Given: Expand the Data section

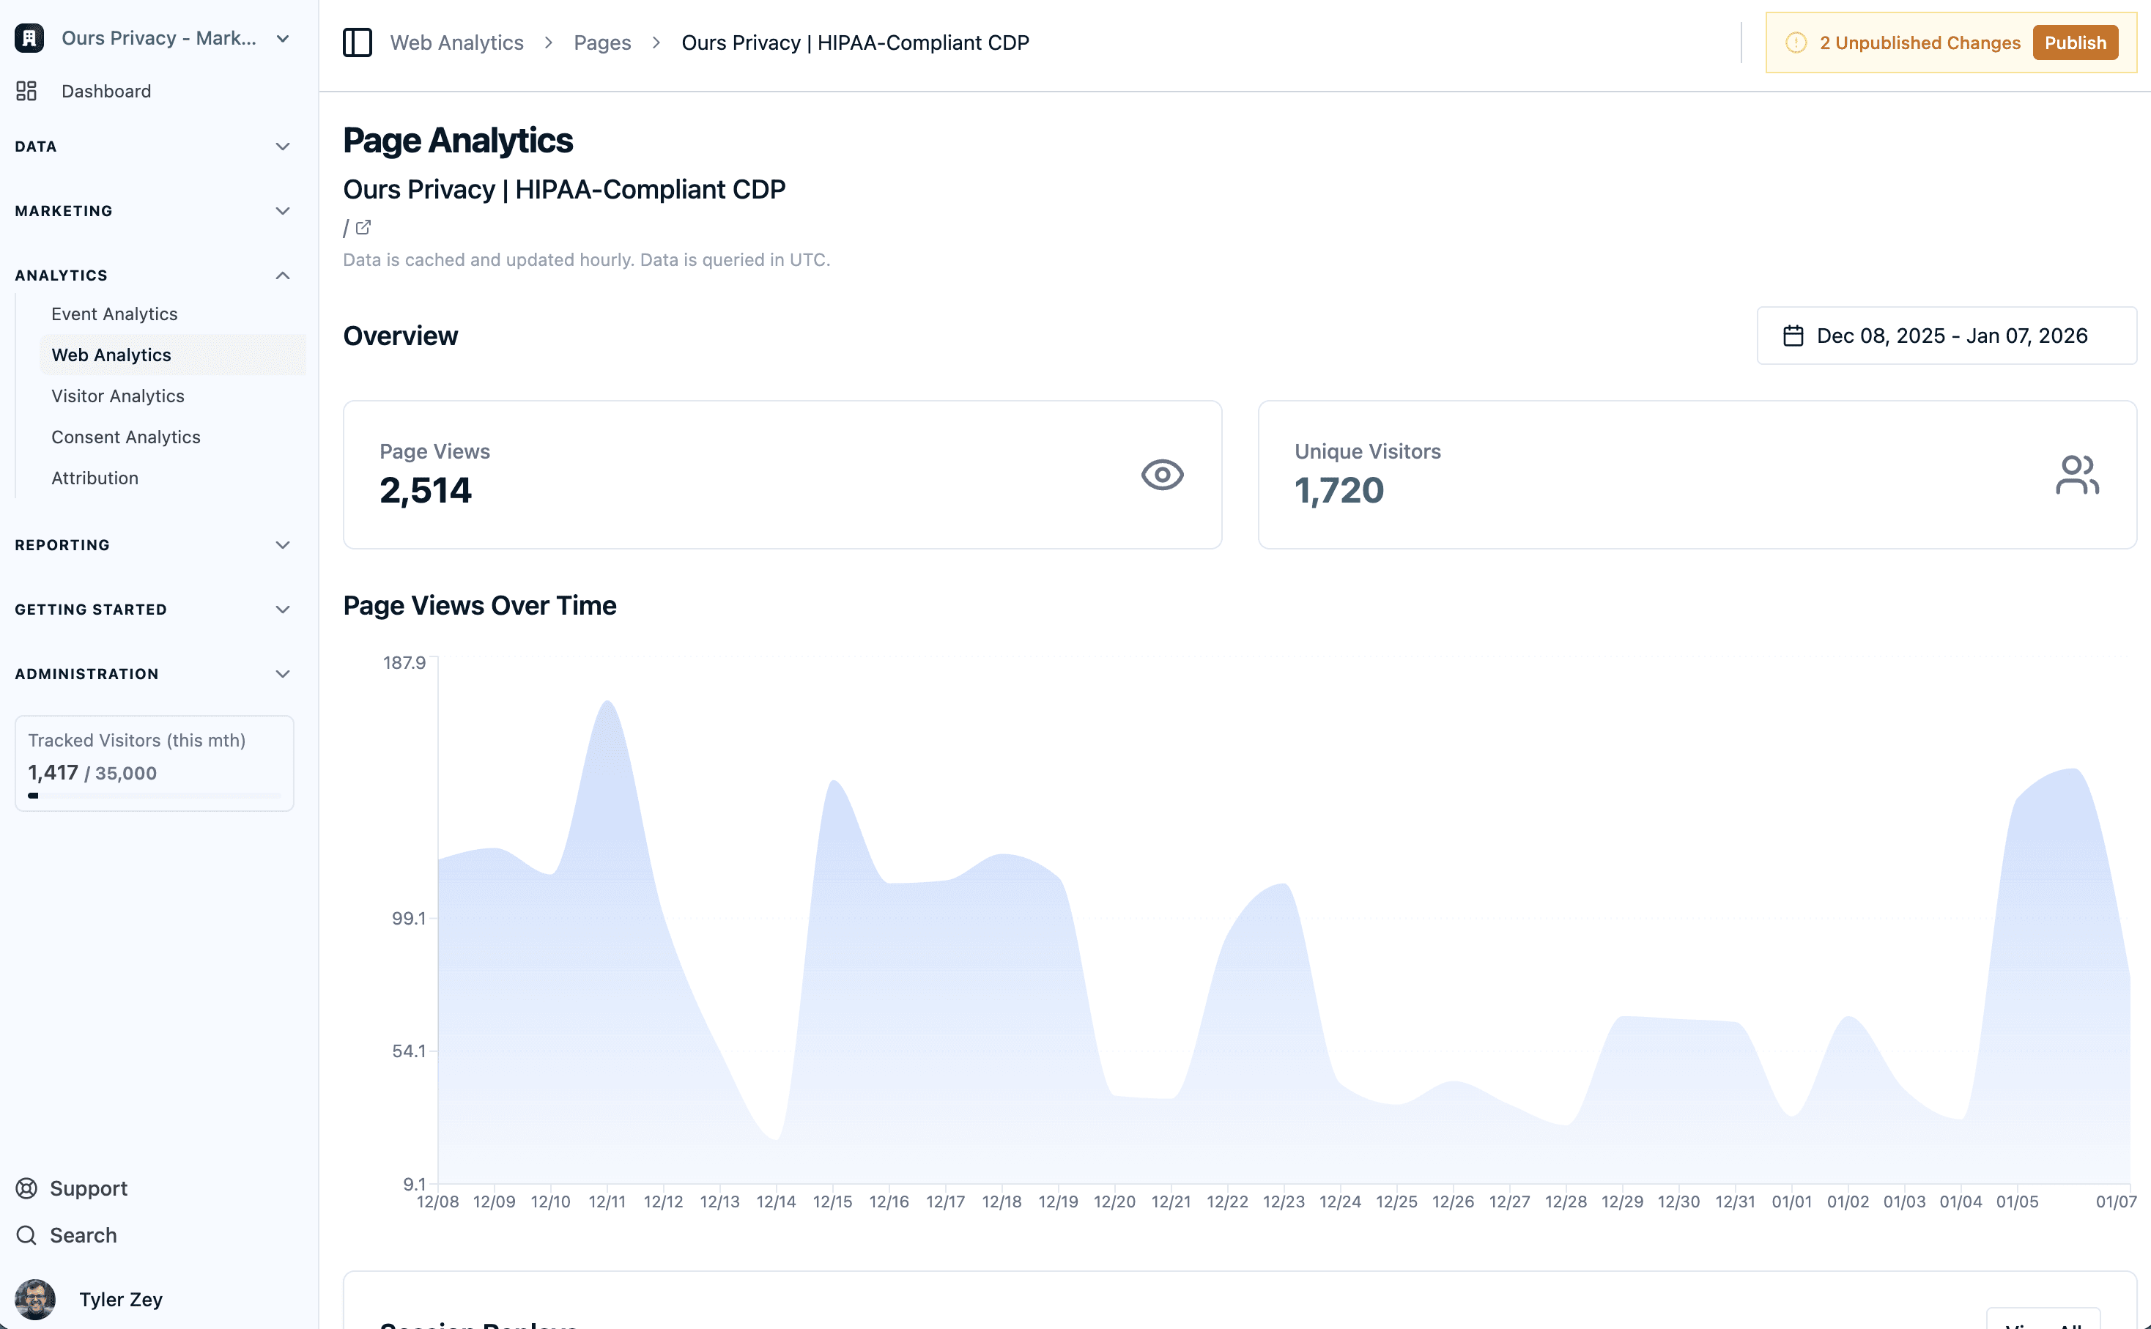Looking at the screenshot, I should pos(282,146).
